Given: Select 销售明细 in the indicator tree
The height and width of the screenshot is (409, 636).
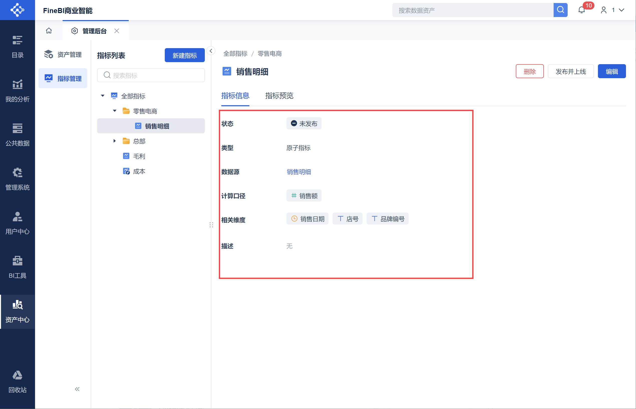Looking at the screenshot, I should [151, 126].
